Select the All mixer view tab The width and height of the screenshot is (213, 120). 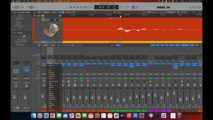pos(123,45)
